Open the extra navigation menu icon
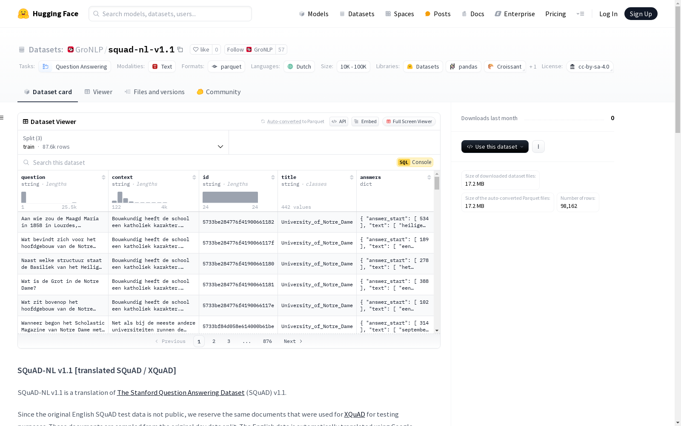The height and width of the screenshot is (426, 681). point(580,14)
